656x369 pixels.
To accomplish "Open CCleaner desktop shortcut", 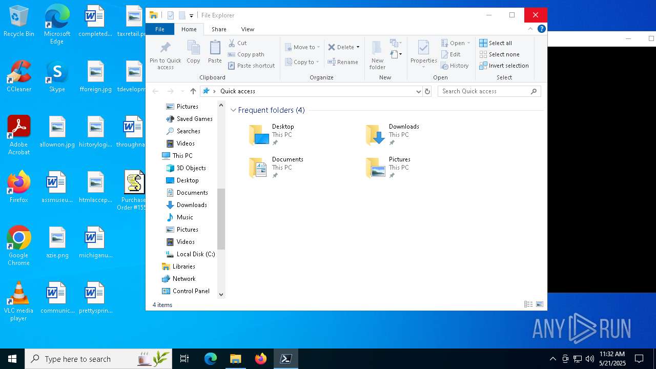I will (19, 77).
